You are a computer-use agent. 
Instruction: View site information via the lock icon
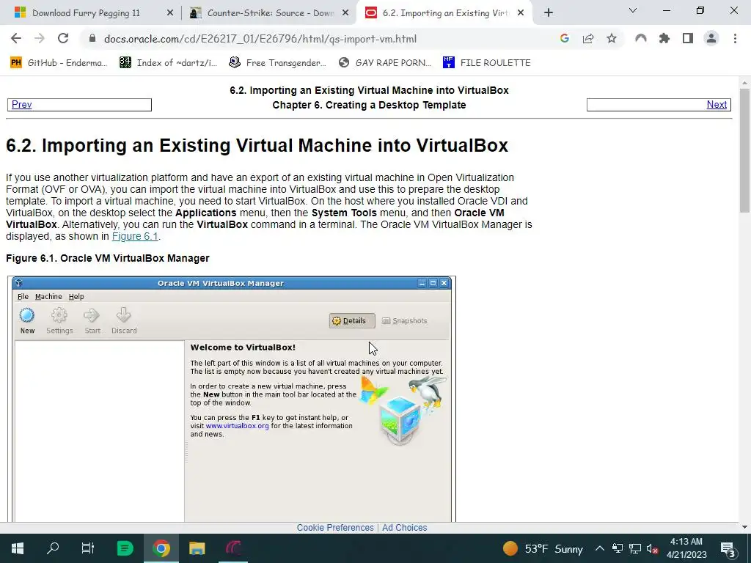point(92,39)
